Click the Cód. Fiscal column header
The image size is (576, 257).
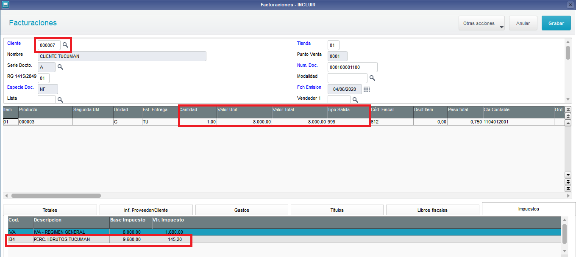[392, 112]
